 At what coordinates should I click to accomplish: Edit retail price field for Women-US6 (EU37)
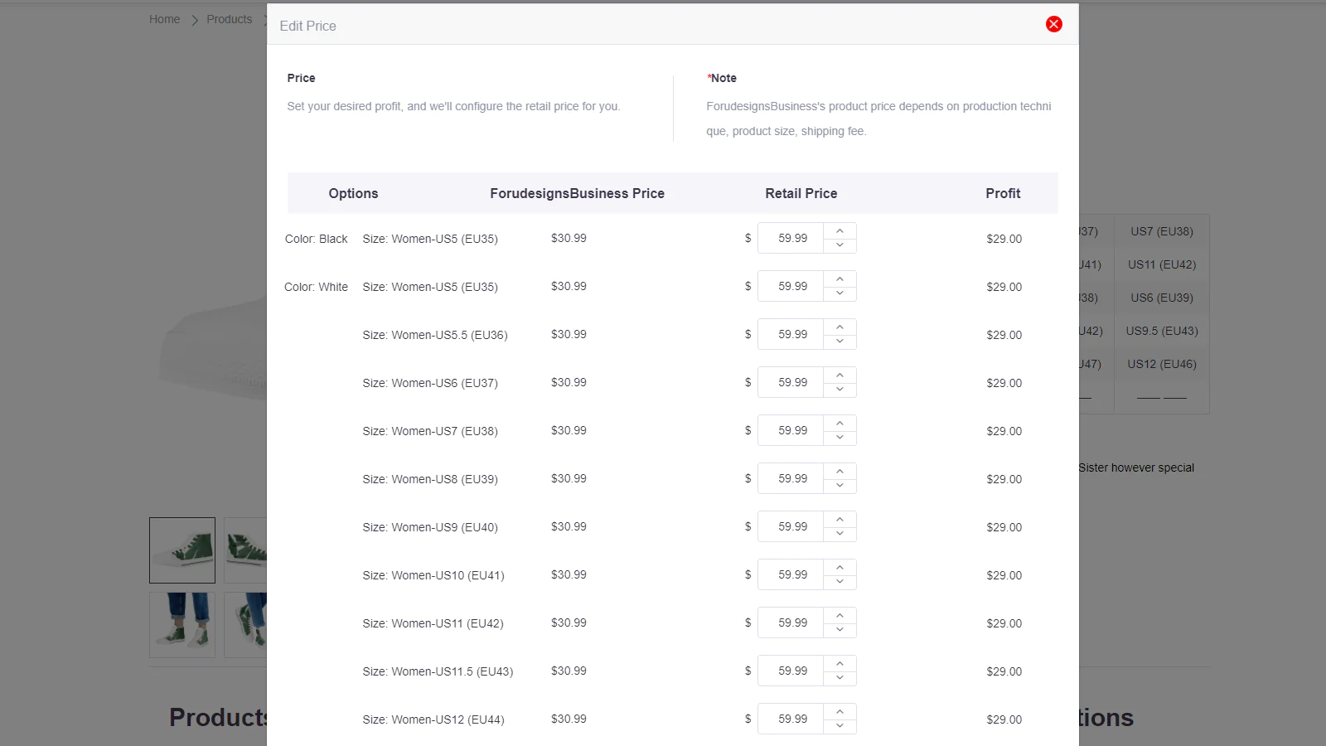[x=791, y=382]
